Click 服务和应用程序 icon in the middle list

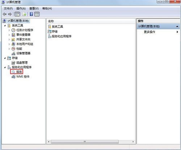(x=50, y=36)
